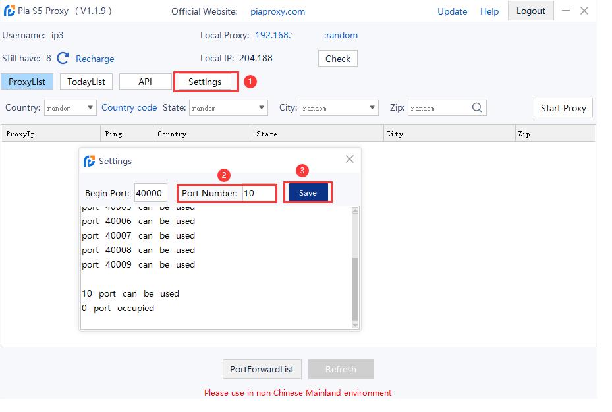Sort by the ProxyIp column header
This screenshot has width=612, height=412.
point(51,134)
